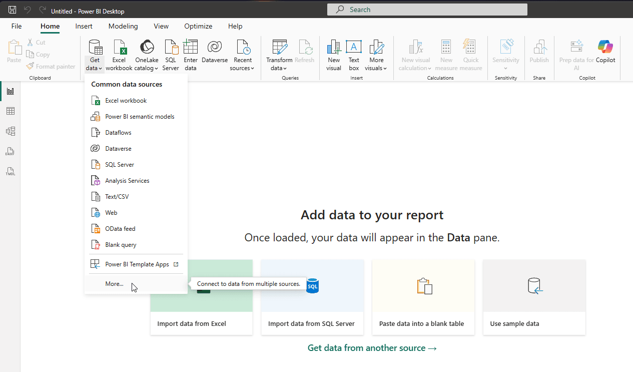Click Import data from SQL Server card
The width and height of the screenshot is (633, 372).
[x=312, y=297]
